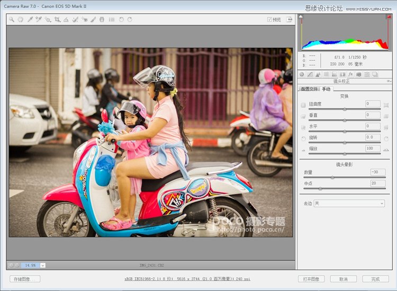Screen dimensions: 397x291
Task: Activate the Crop tool
Action: (57, 20)
